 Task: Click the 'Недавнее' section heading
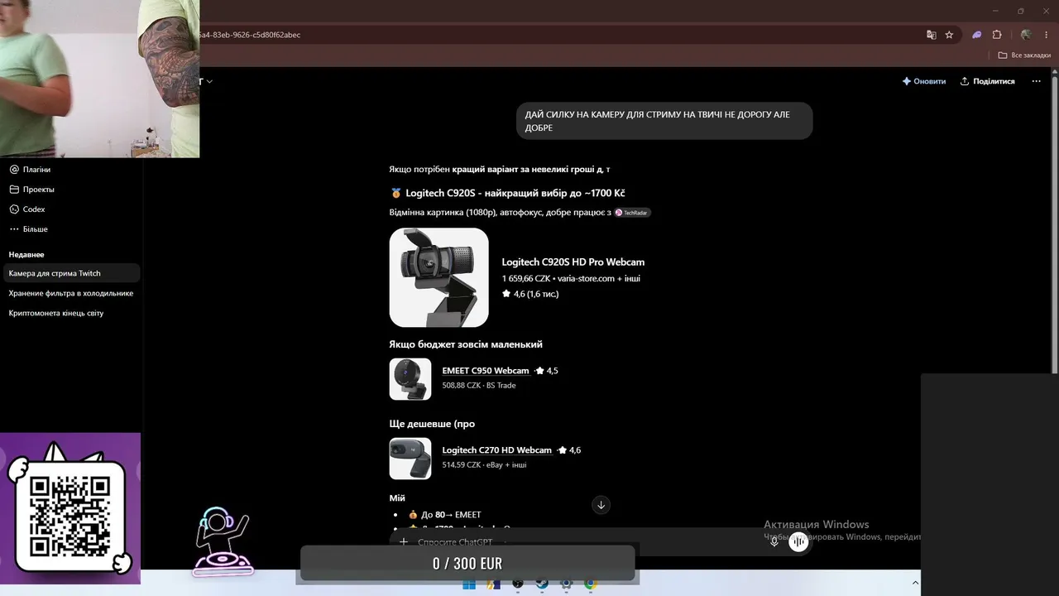(x=26, y=254)
